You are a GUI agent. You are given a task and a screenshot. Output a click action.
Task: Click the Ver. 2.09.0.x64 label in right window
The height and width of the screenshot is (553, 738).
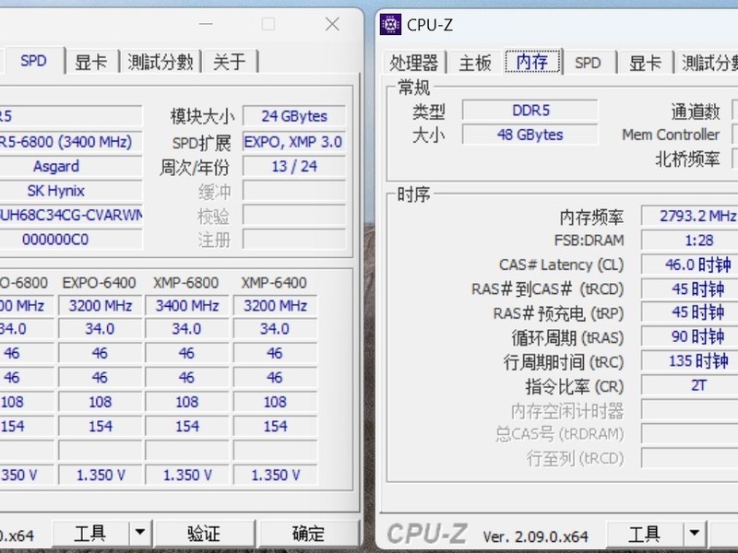(x=535, y=536)
